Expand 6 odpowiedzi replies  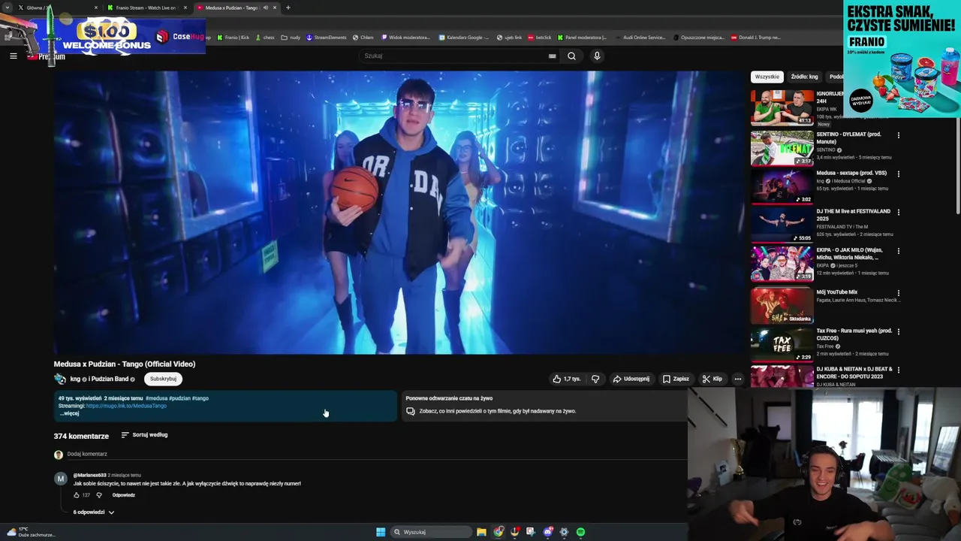[x=93, y=512]
